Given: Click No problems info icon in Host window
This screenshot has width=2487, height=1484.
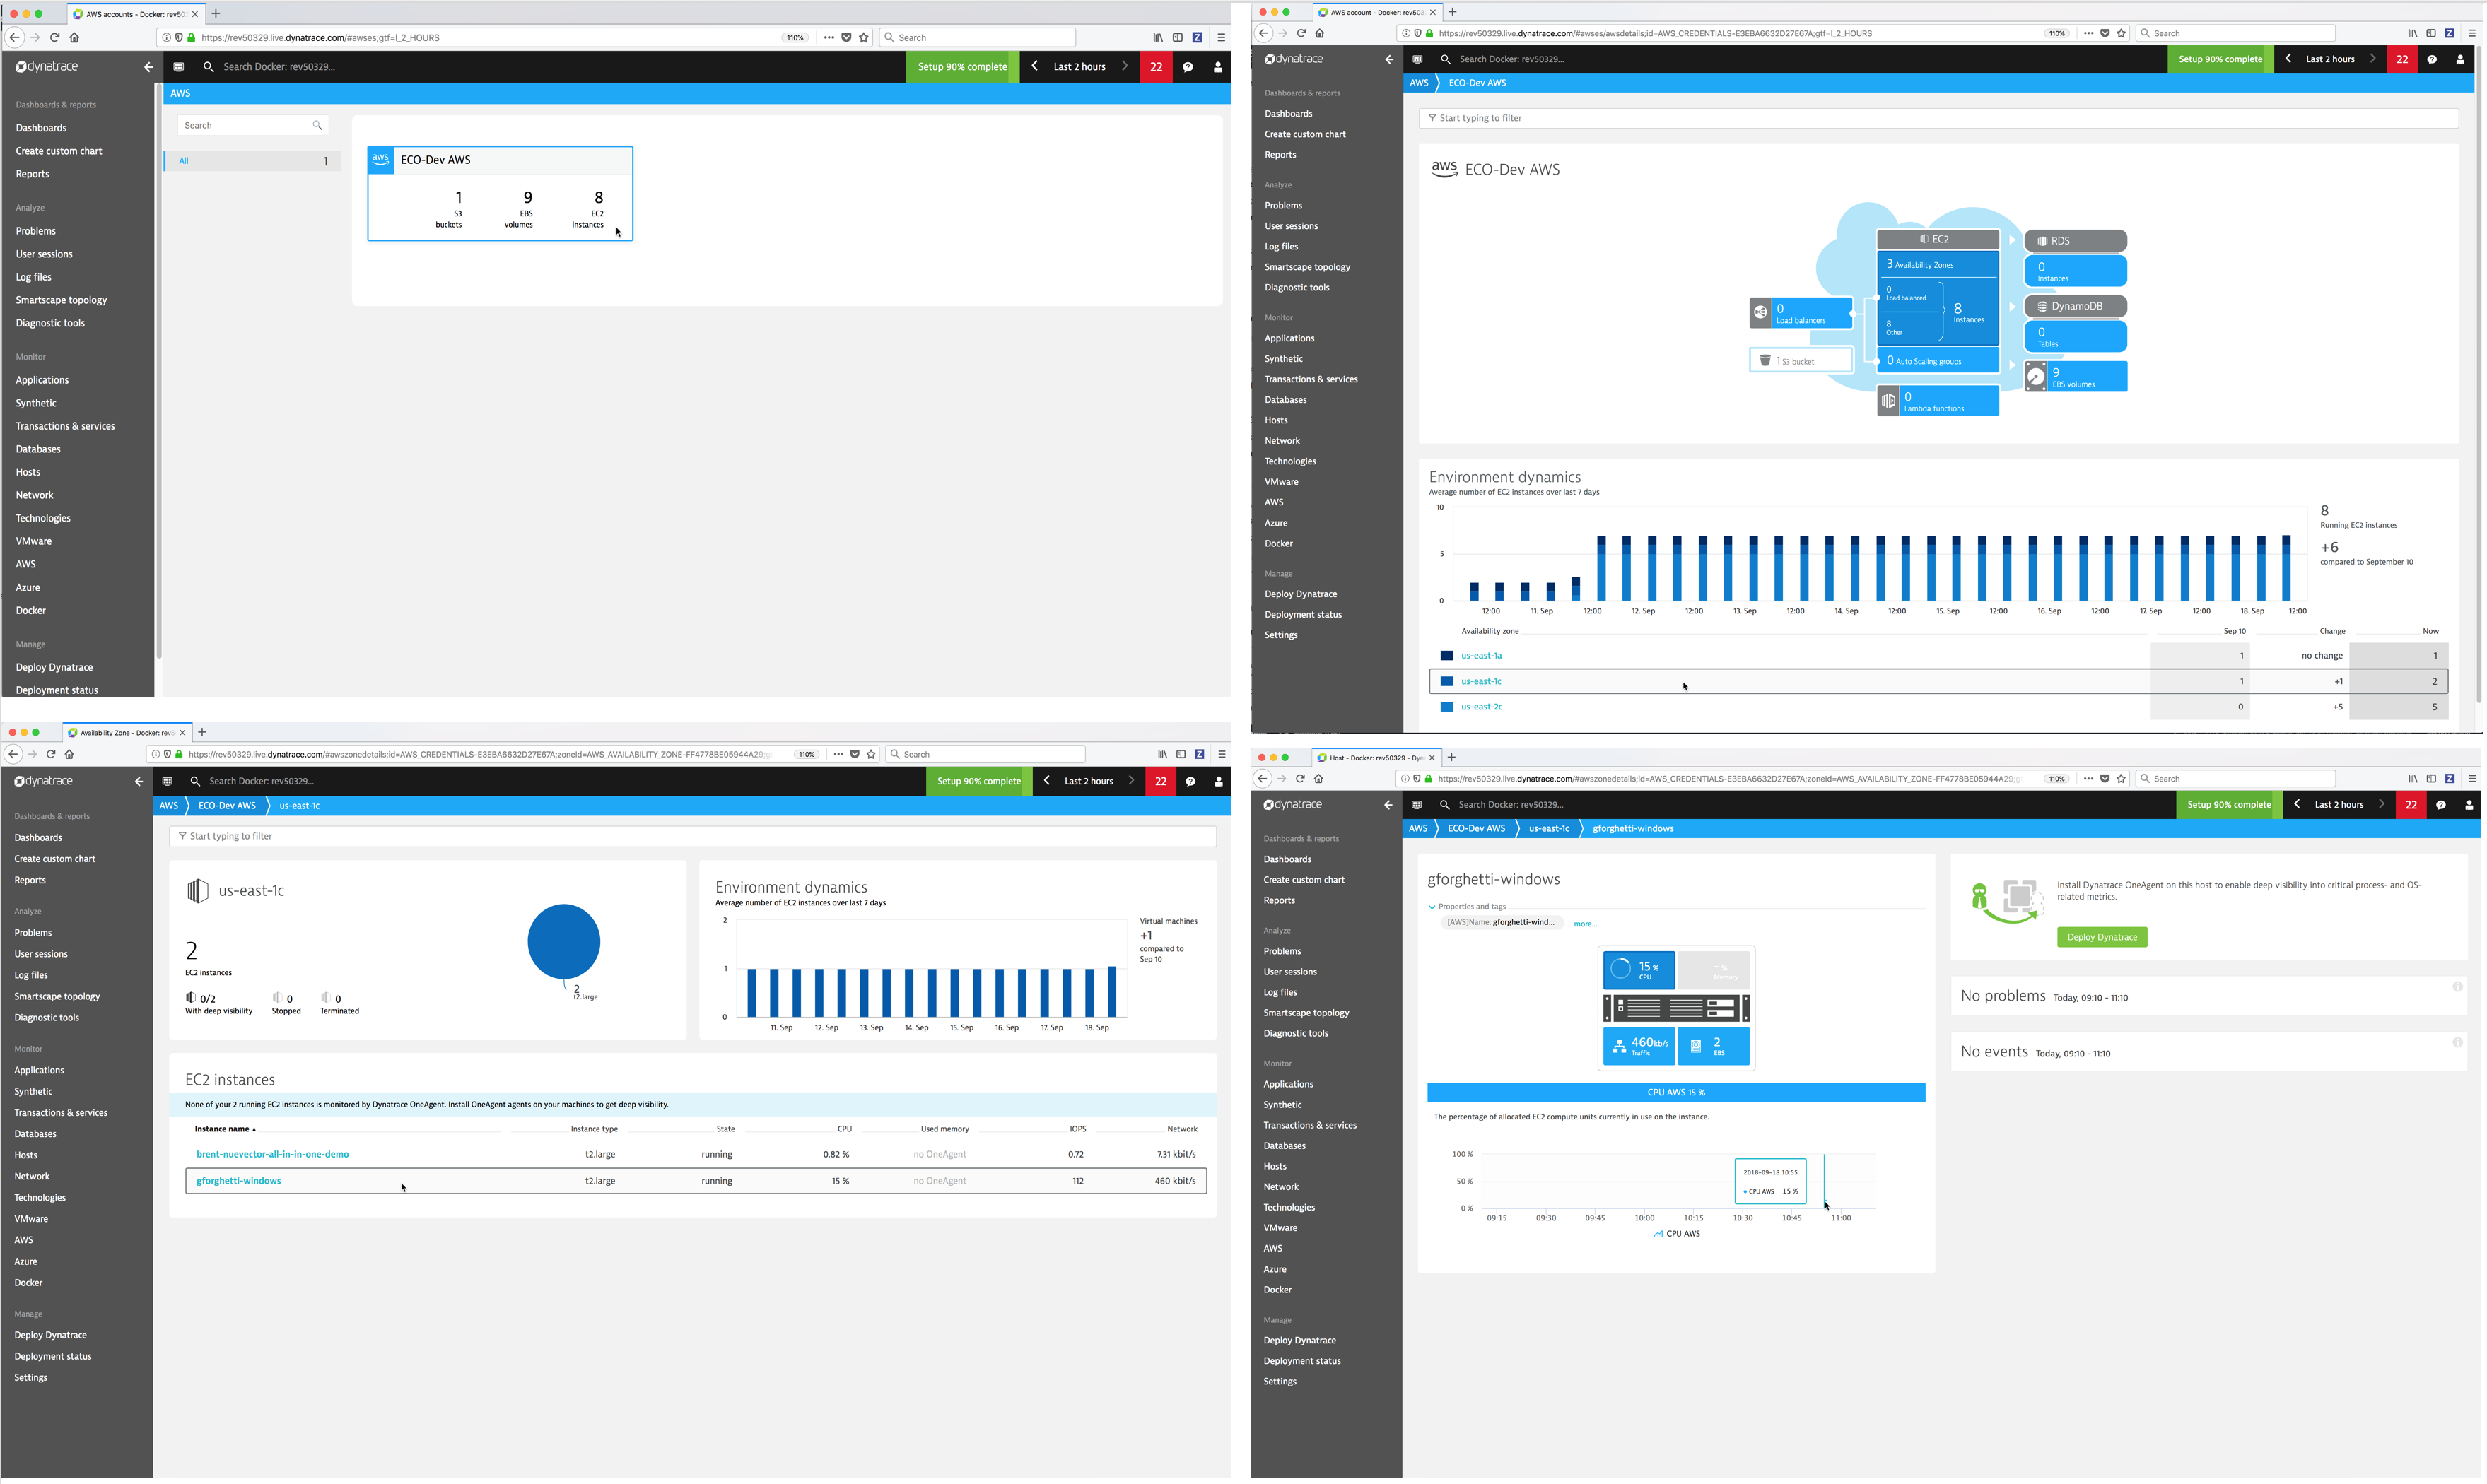Looking at the screenshot, I should 2457,987.
